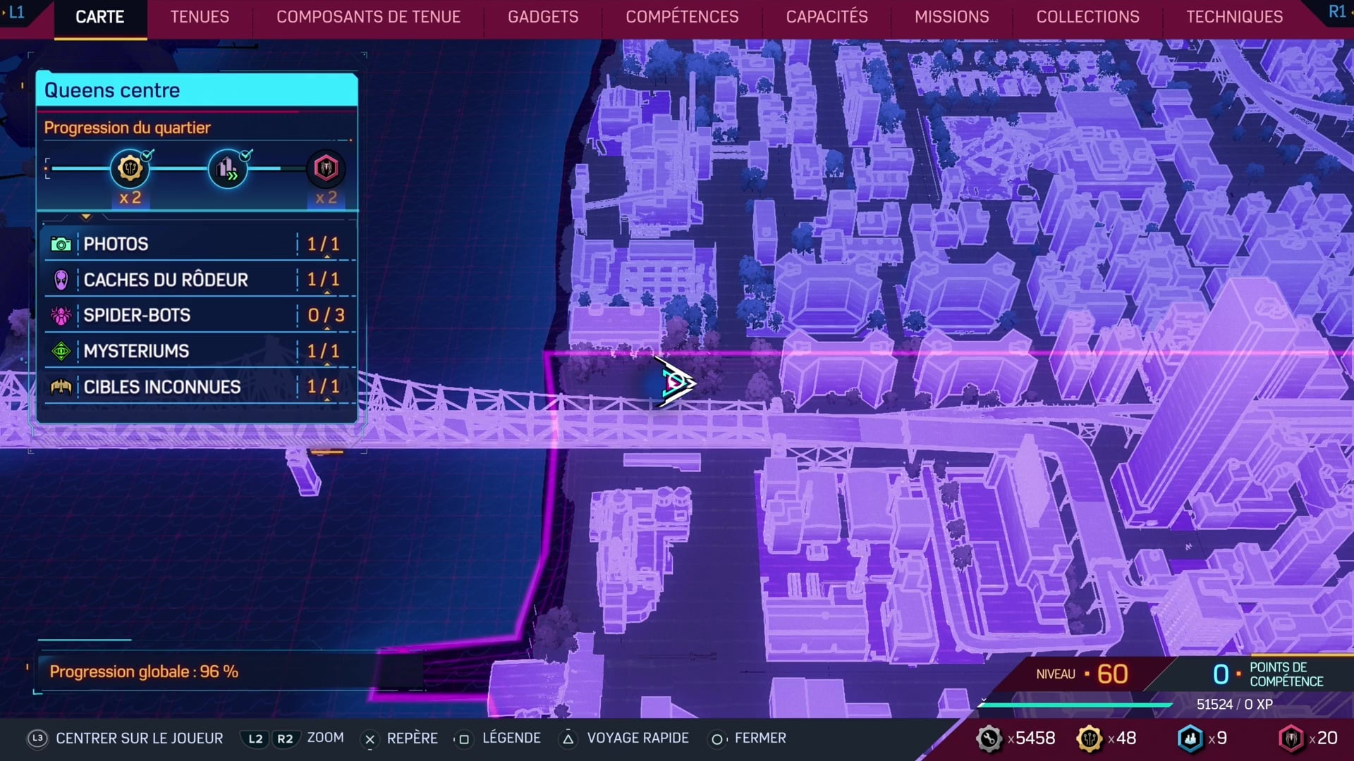Click the PHOTOS camera icon
1354x761 pixels.
pos(61,245)
